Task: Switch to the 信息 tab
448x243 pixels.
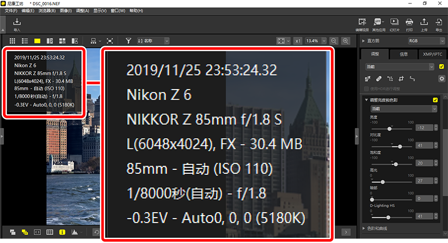Action: 403,54
